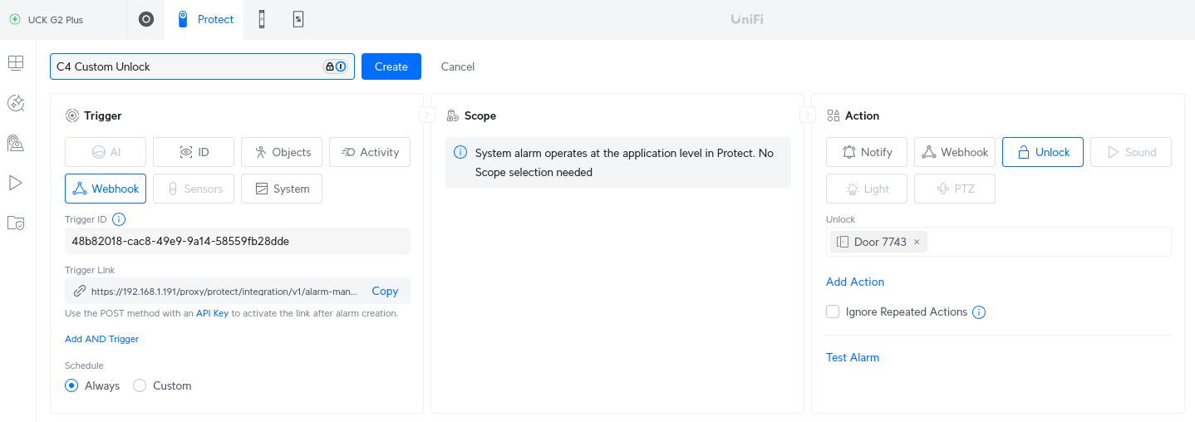Click Test Alarm
Screen dimensions: 1195x422
(x=853, y=357)
